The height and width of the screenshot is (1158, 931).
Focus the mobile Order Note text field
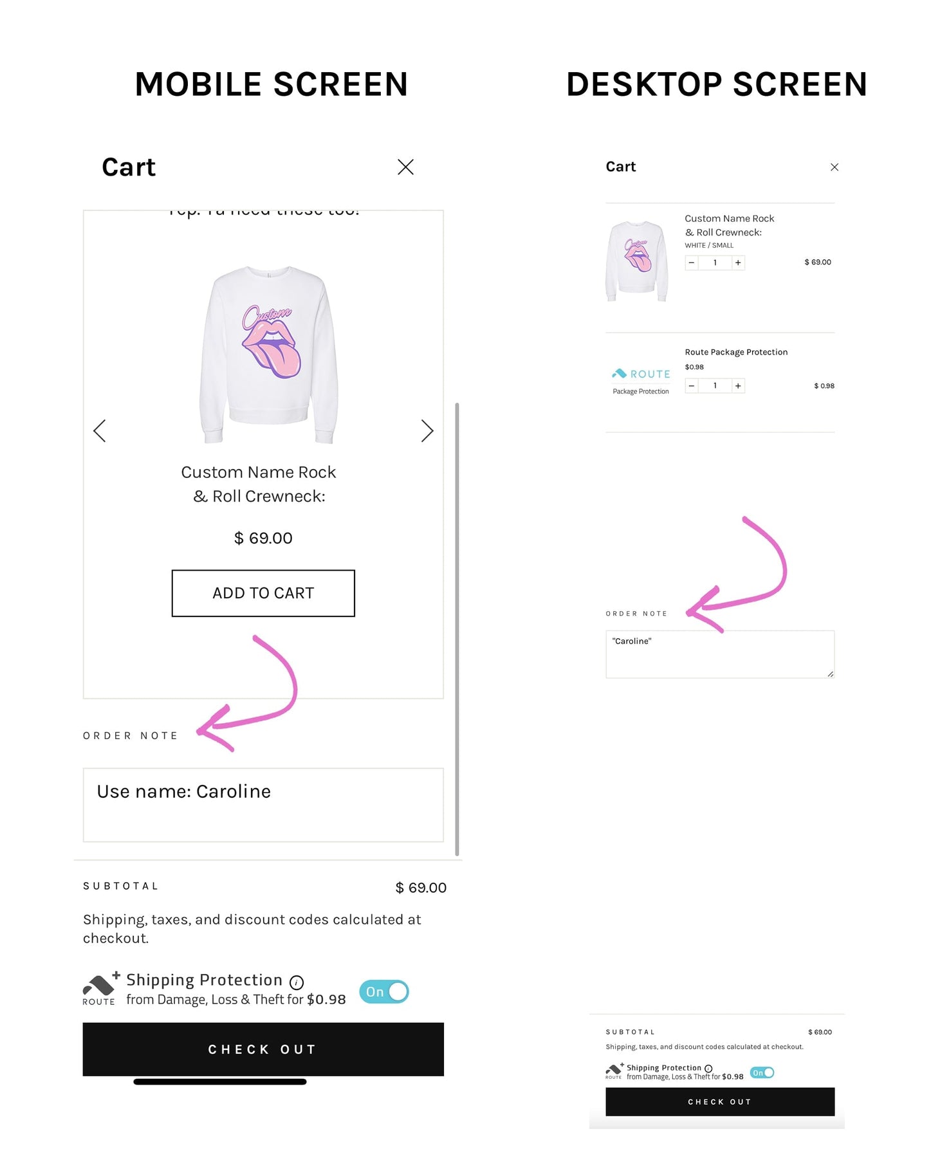click(263, 805)
